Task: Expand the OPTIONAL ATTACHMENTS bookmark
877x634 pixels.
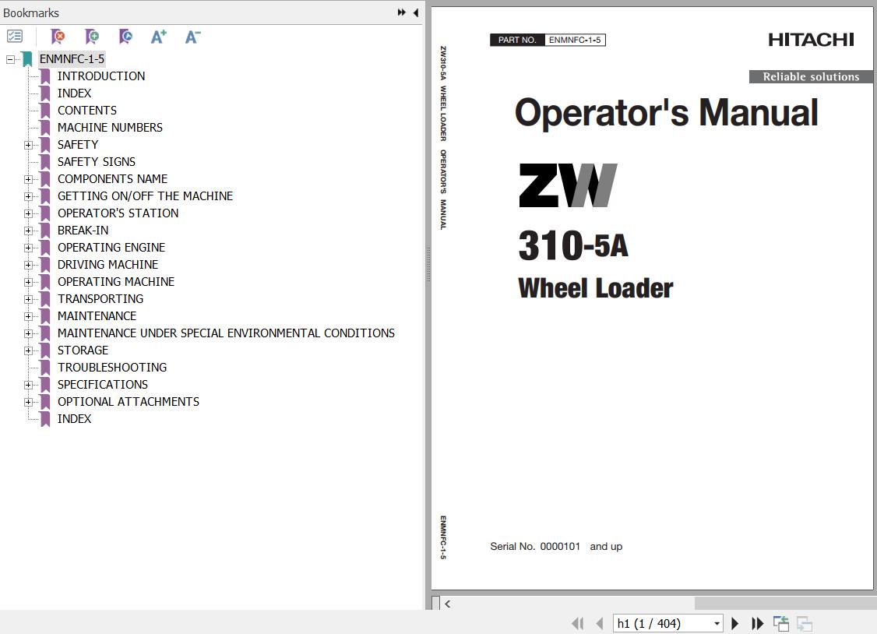Action: coord(28,402)
